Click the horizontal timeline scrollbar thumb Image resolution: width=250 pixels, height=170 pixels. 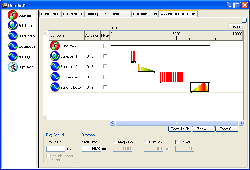pos(177,123)
